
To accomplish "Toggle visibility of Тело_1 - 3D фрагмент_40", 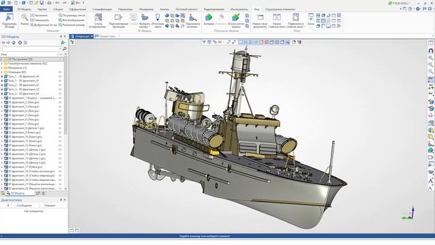I will (60, 76).
